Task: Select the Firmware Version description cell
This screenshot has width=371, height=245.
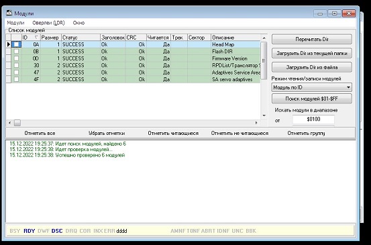Action: pos(235,58)
